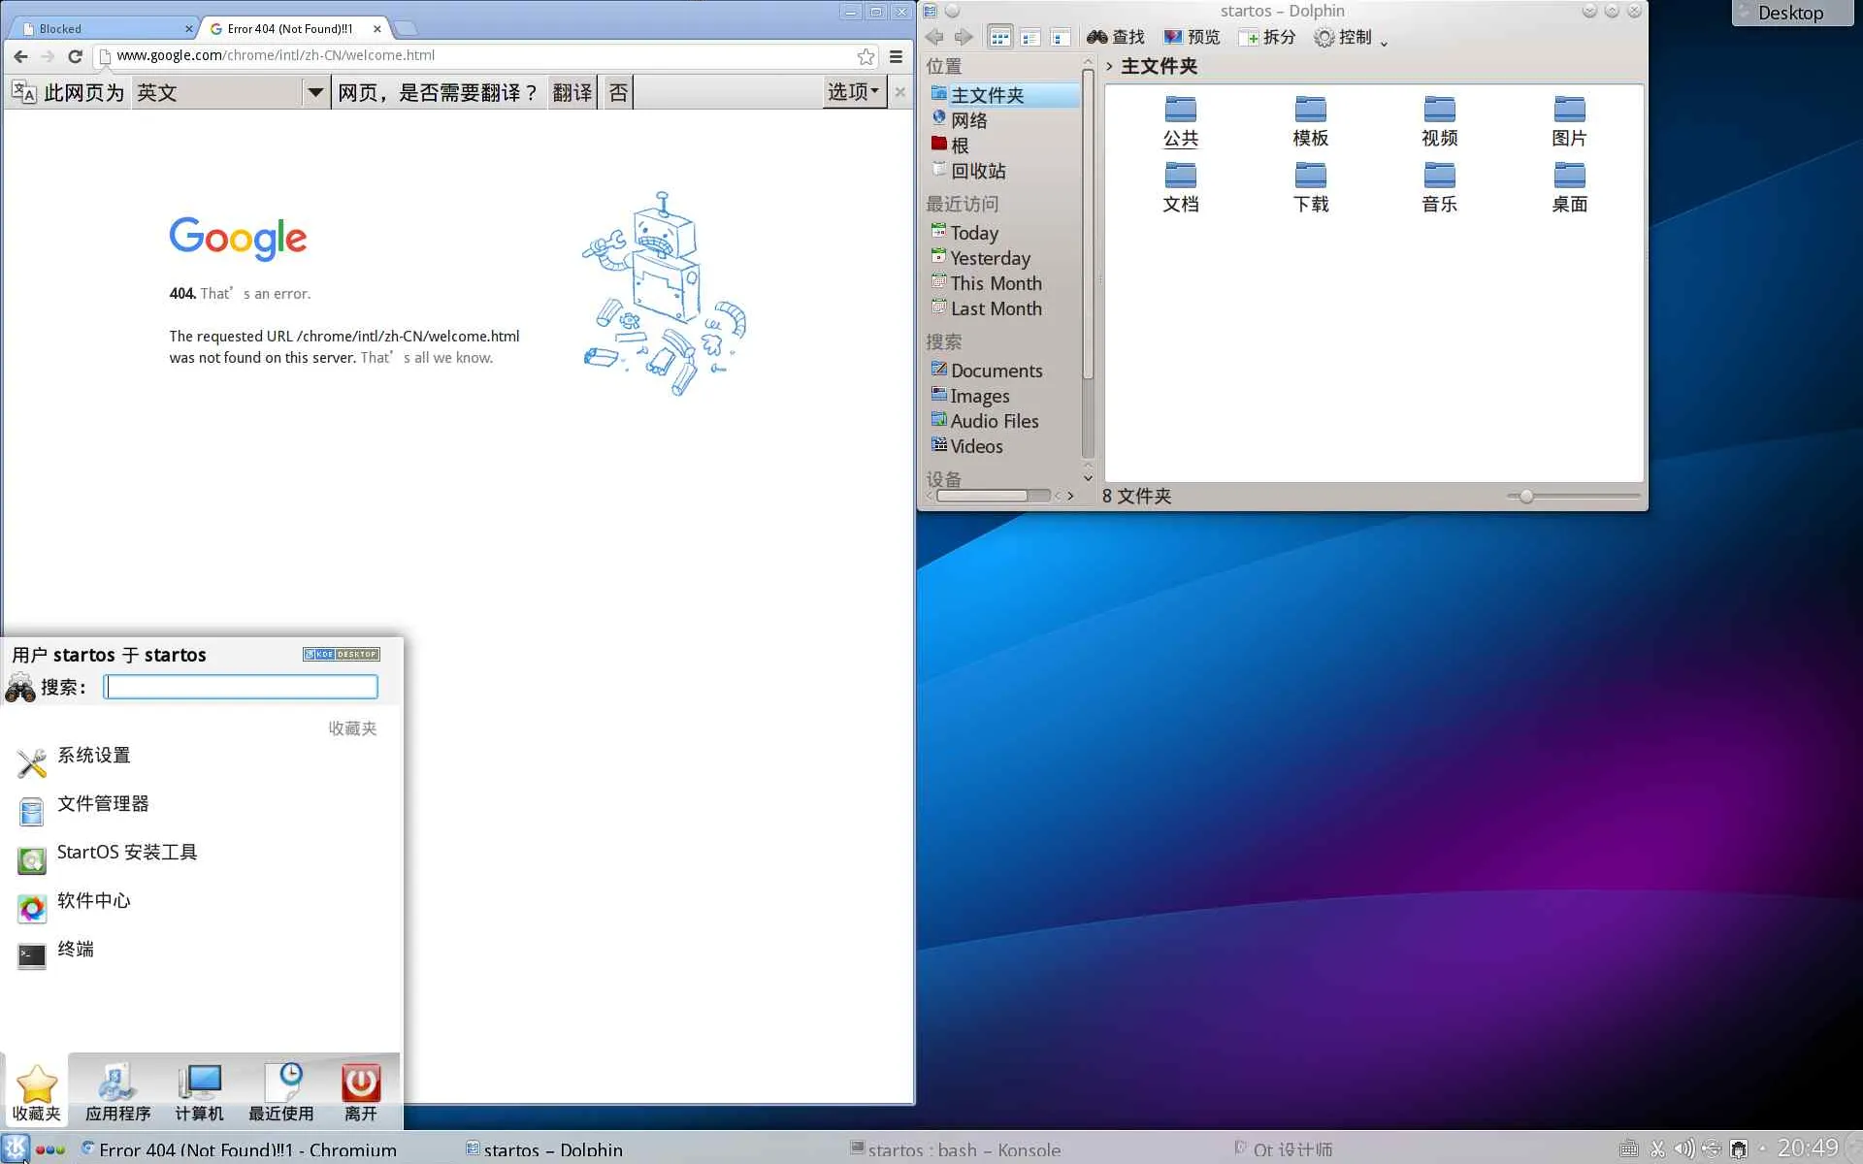Image resolution: width=1863 pixels, height=1164 pixels.
Task: Click the Chromium reload page icon
Action: 75,56
